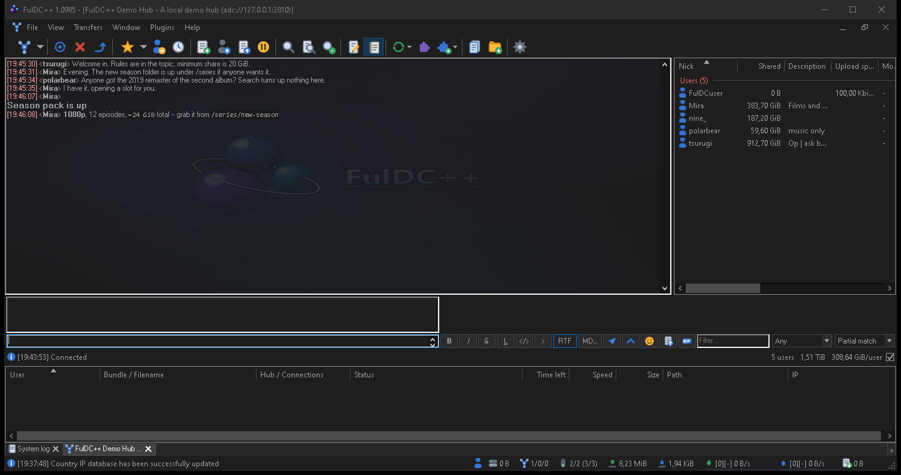
Task: Expand the favorites star dropdown arrow
Action: pyautogui.click(x=143, y=47)
